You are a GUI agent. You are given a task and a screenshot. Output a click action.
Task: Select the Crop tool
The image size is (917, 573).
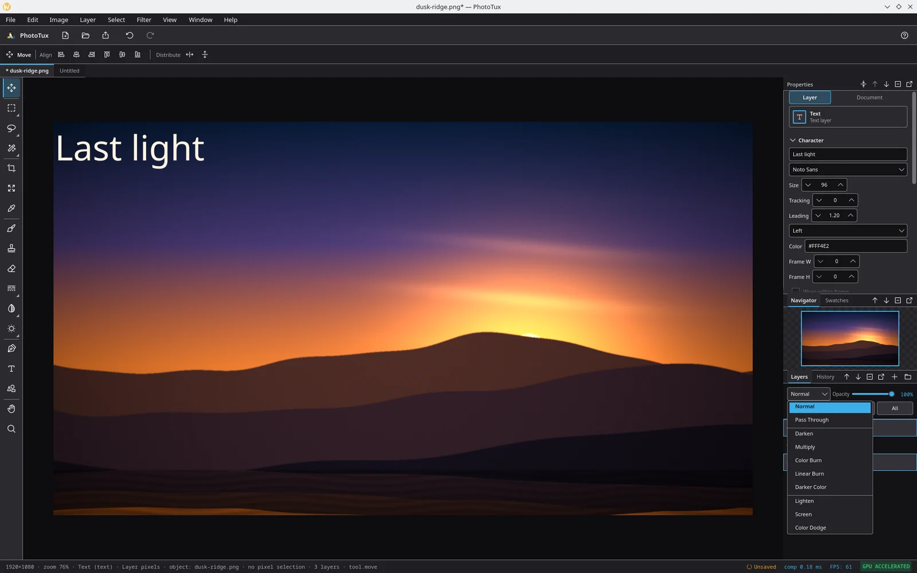(11, 168)
